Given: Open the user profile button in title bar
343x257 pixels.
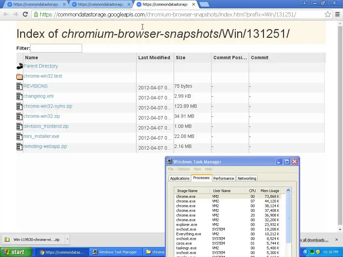Looking at the screenshot, I should [304, 3].
